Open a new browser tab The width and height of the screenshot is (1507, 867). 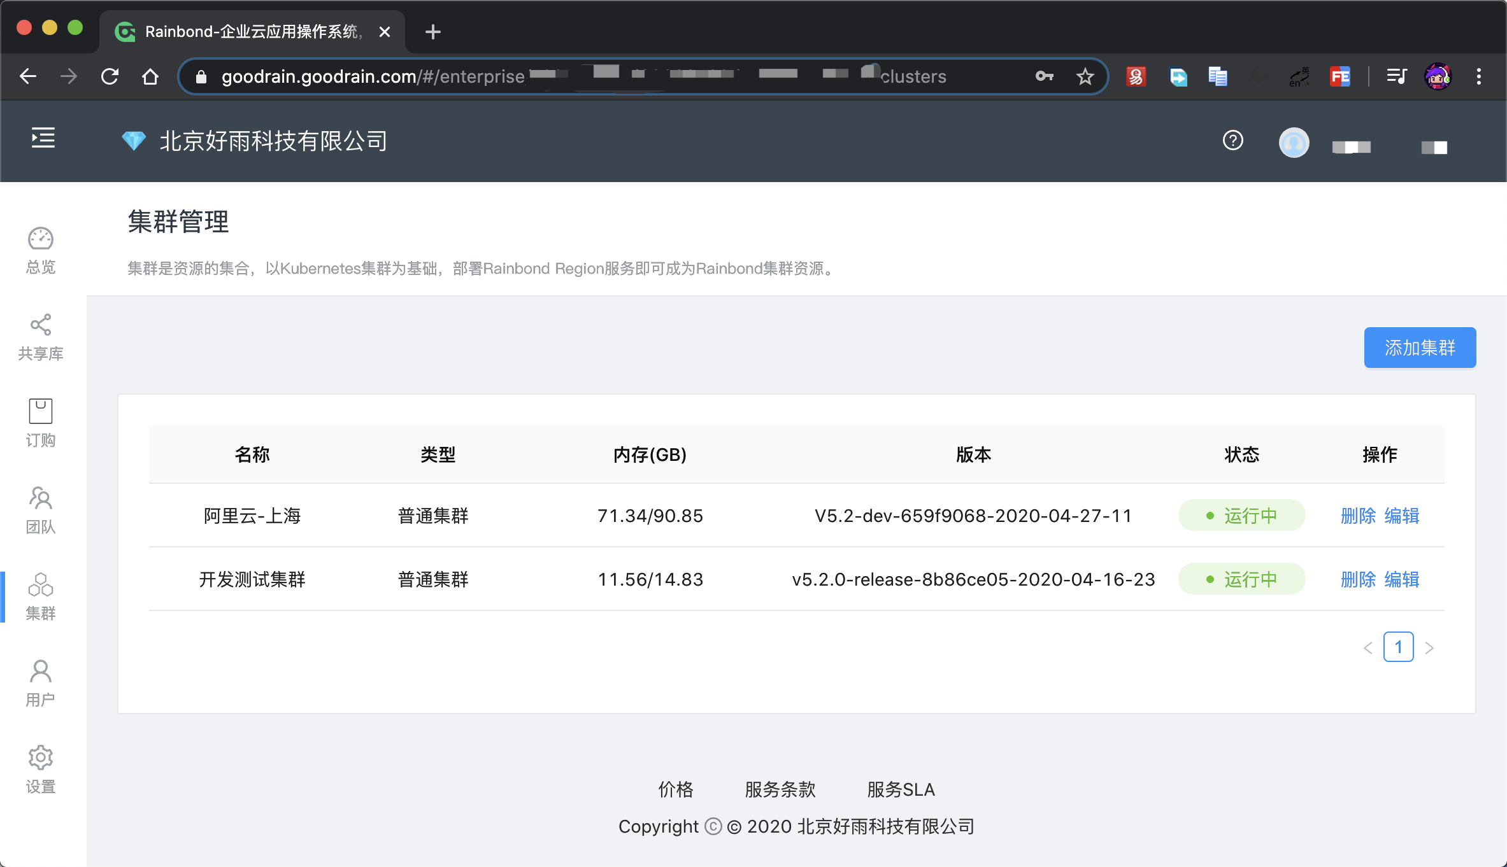(433, 32)
